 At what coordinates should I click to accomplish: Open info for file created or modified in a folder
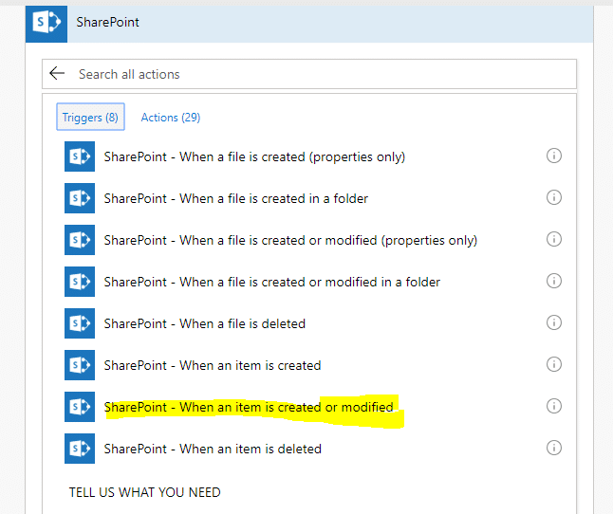click(554, 281)
